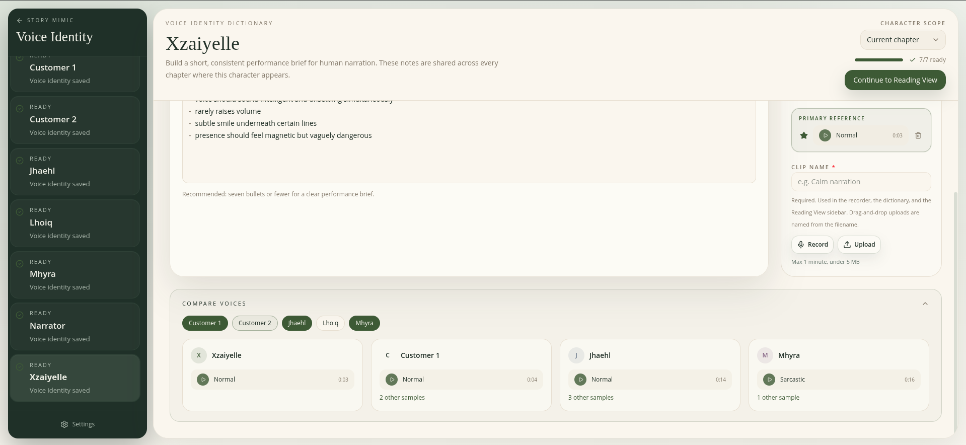
Task: Play Mhyra's Sarcastic sample
Action: pyautogui.click(x=769, y=380)
